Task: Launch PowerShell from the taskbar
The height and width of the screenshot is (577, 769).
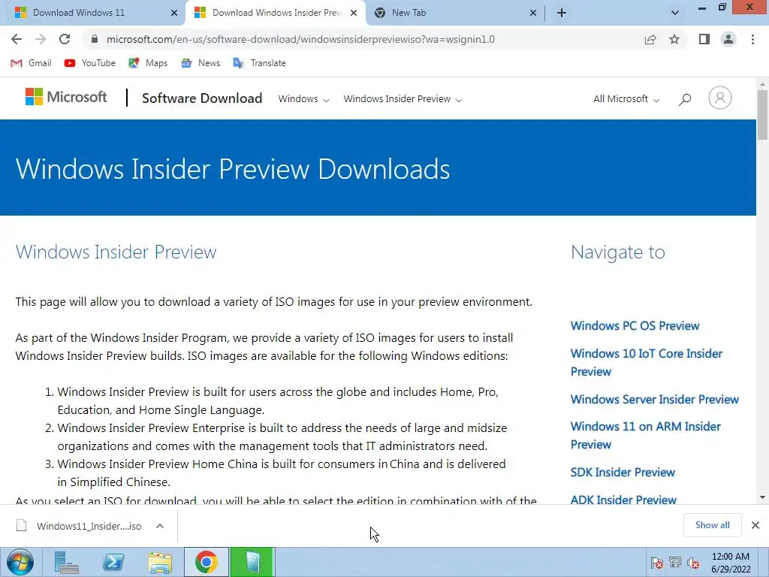Action: click(x=113, y=562)
